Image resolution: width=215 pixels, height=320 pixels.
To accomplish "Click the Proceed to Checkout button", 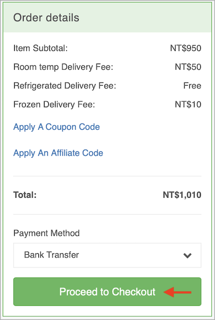I will click(x=107, y=292).
